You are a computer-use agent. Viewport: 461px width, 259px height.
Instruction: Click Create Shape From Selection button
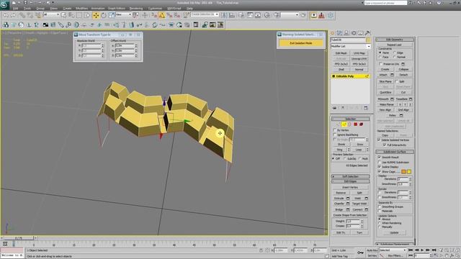pyautogui.click(x=350, y=215)
